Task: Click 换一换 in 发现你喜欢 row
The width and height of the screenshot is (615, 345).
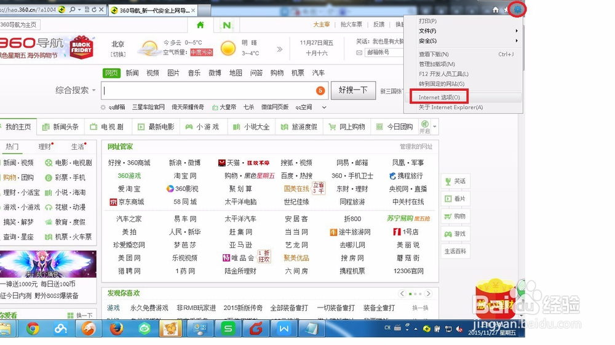Action: tap(420, 308)
